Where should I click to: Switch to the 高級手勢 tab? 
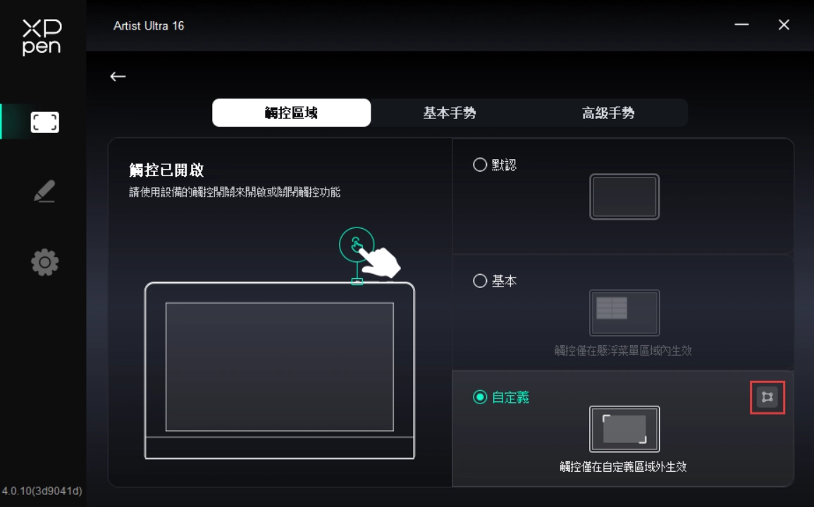click(x=608, y=113)
